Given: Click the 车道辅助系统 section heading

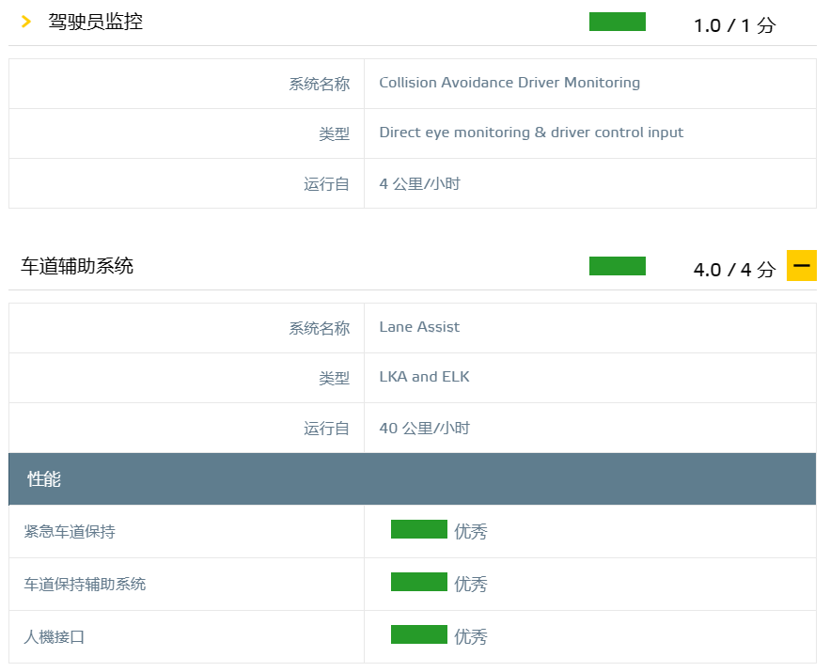Looking at the screenshot, I should click(x=77, y=266).
